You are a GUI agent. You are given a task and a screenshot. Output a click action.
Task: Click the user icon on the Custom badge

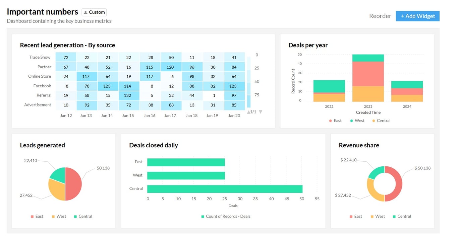click(x=86, y=12)
